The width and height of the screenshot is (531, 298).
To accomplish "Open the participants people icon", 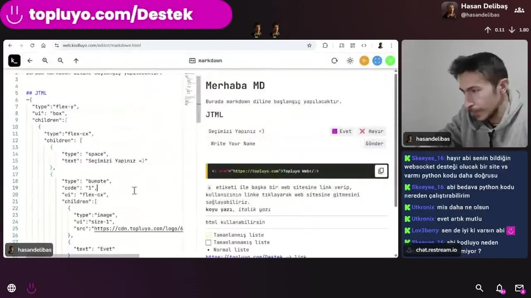I will (519, 10).
